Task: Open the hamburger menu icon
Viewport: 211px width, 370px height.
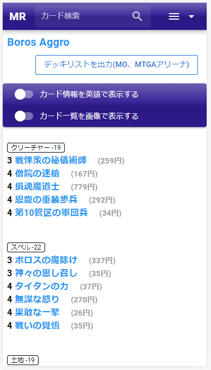Action: (174, 16)
